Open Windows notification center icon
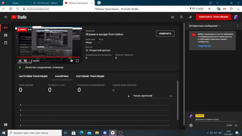Screen dimensions: 242x136 (237, 133)
